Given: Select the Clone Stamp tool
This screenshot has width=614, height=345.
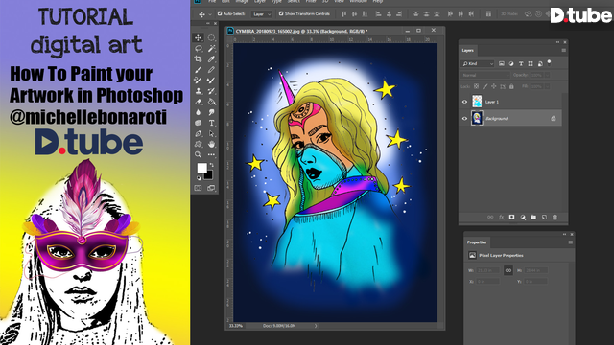Looking at the screenshot, I should coord(199,91).
